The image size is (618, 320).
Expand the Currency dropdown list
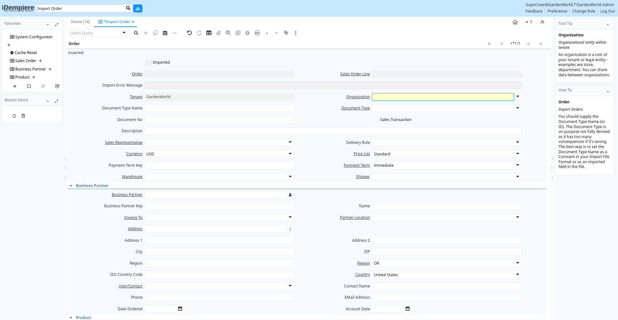(x=290, y=154)
